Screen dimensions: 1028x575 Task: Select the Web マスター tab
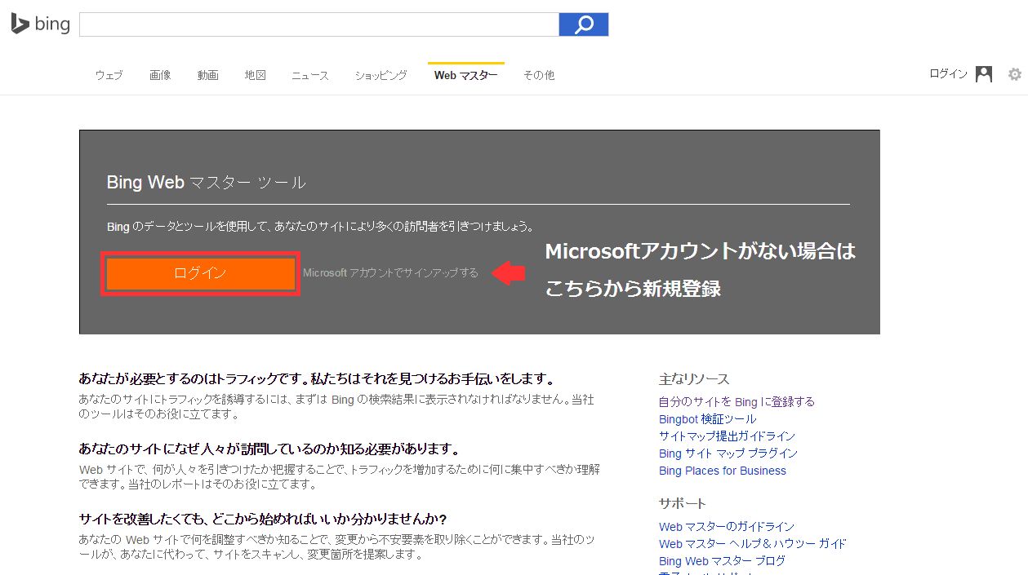(x=465, y=75)
